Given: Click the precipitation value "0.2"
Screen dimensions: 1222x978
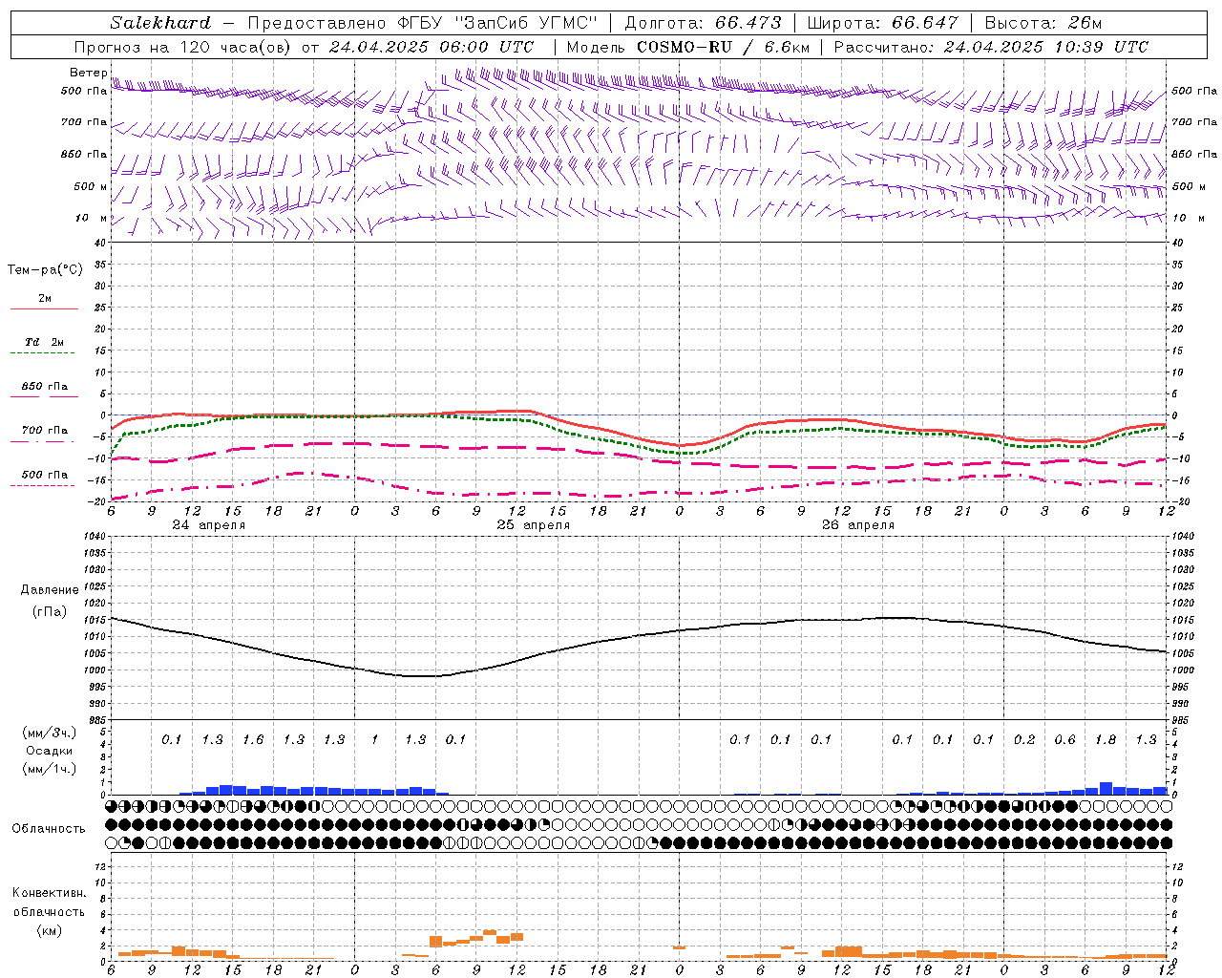Looking at the screenshot, I should 1024,740.
